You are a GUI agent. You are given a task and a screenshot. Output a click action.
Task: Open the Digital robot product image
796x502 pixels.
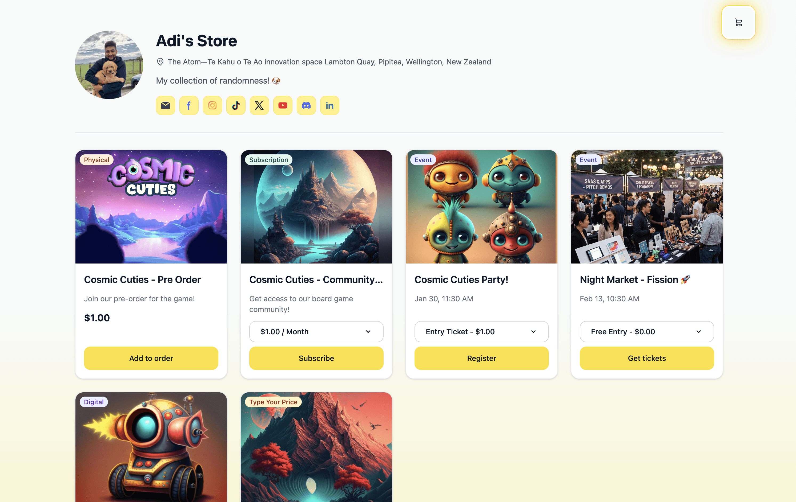(151, 447)
